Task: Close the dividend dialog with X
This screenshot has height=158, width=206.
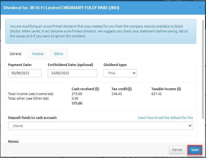Action: tap(200, 8)
